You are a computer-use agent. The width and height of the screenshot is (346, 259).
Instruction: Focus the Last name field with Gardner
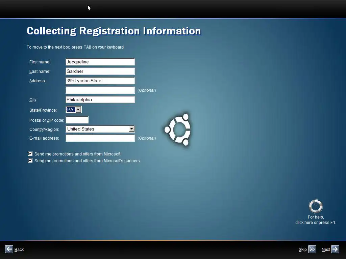[x=100, y=71]
